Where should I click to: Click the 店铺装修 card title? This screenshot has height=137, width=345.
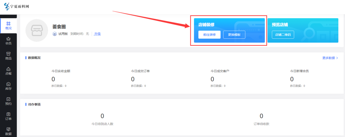point(206,25)
